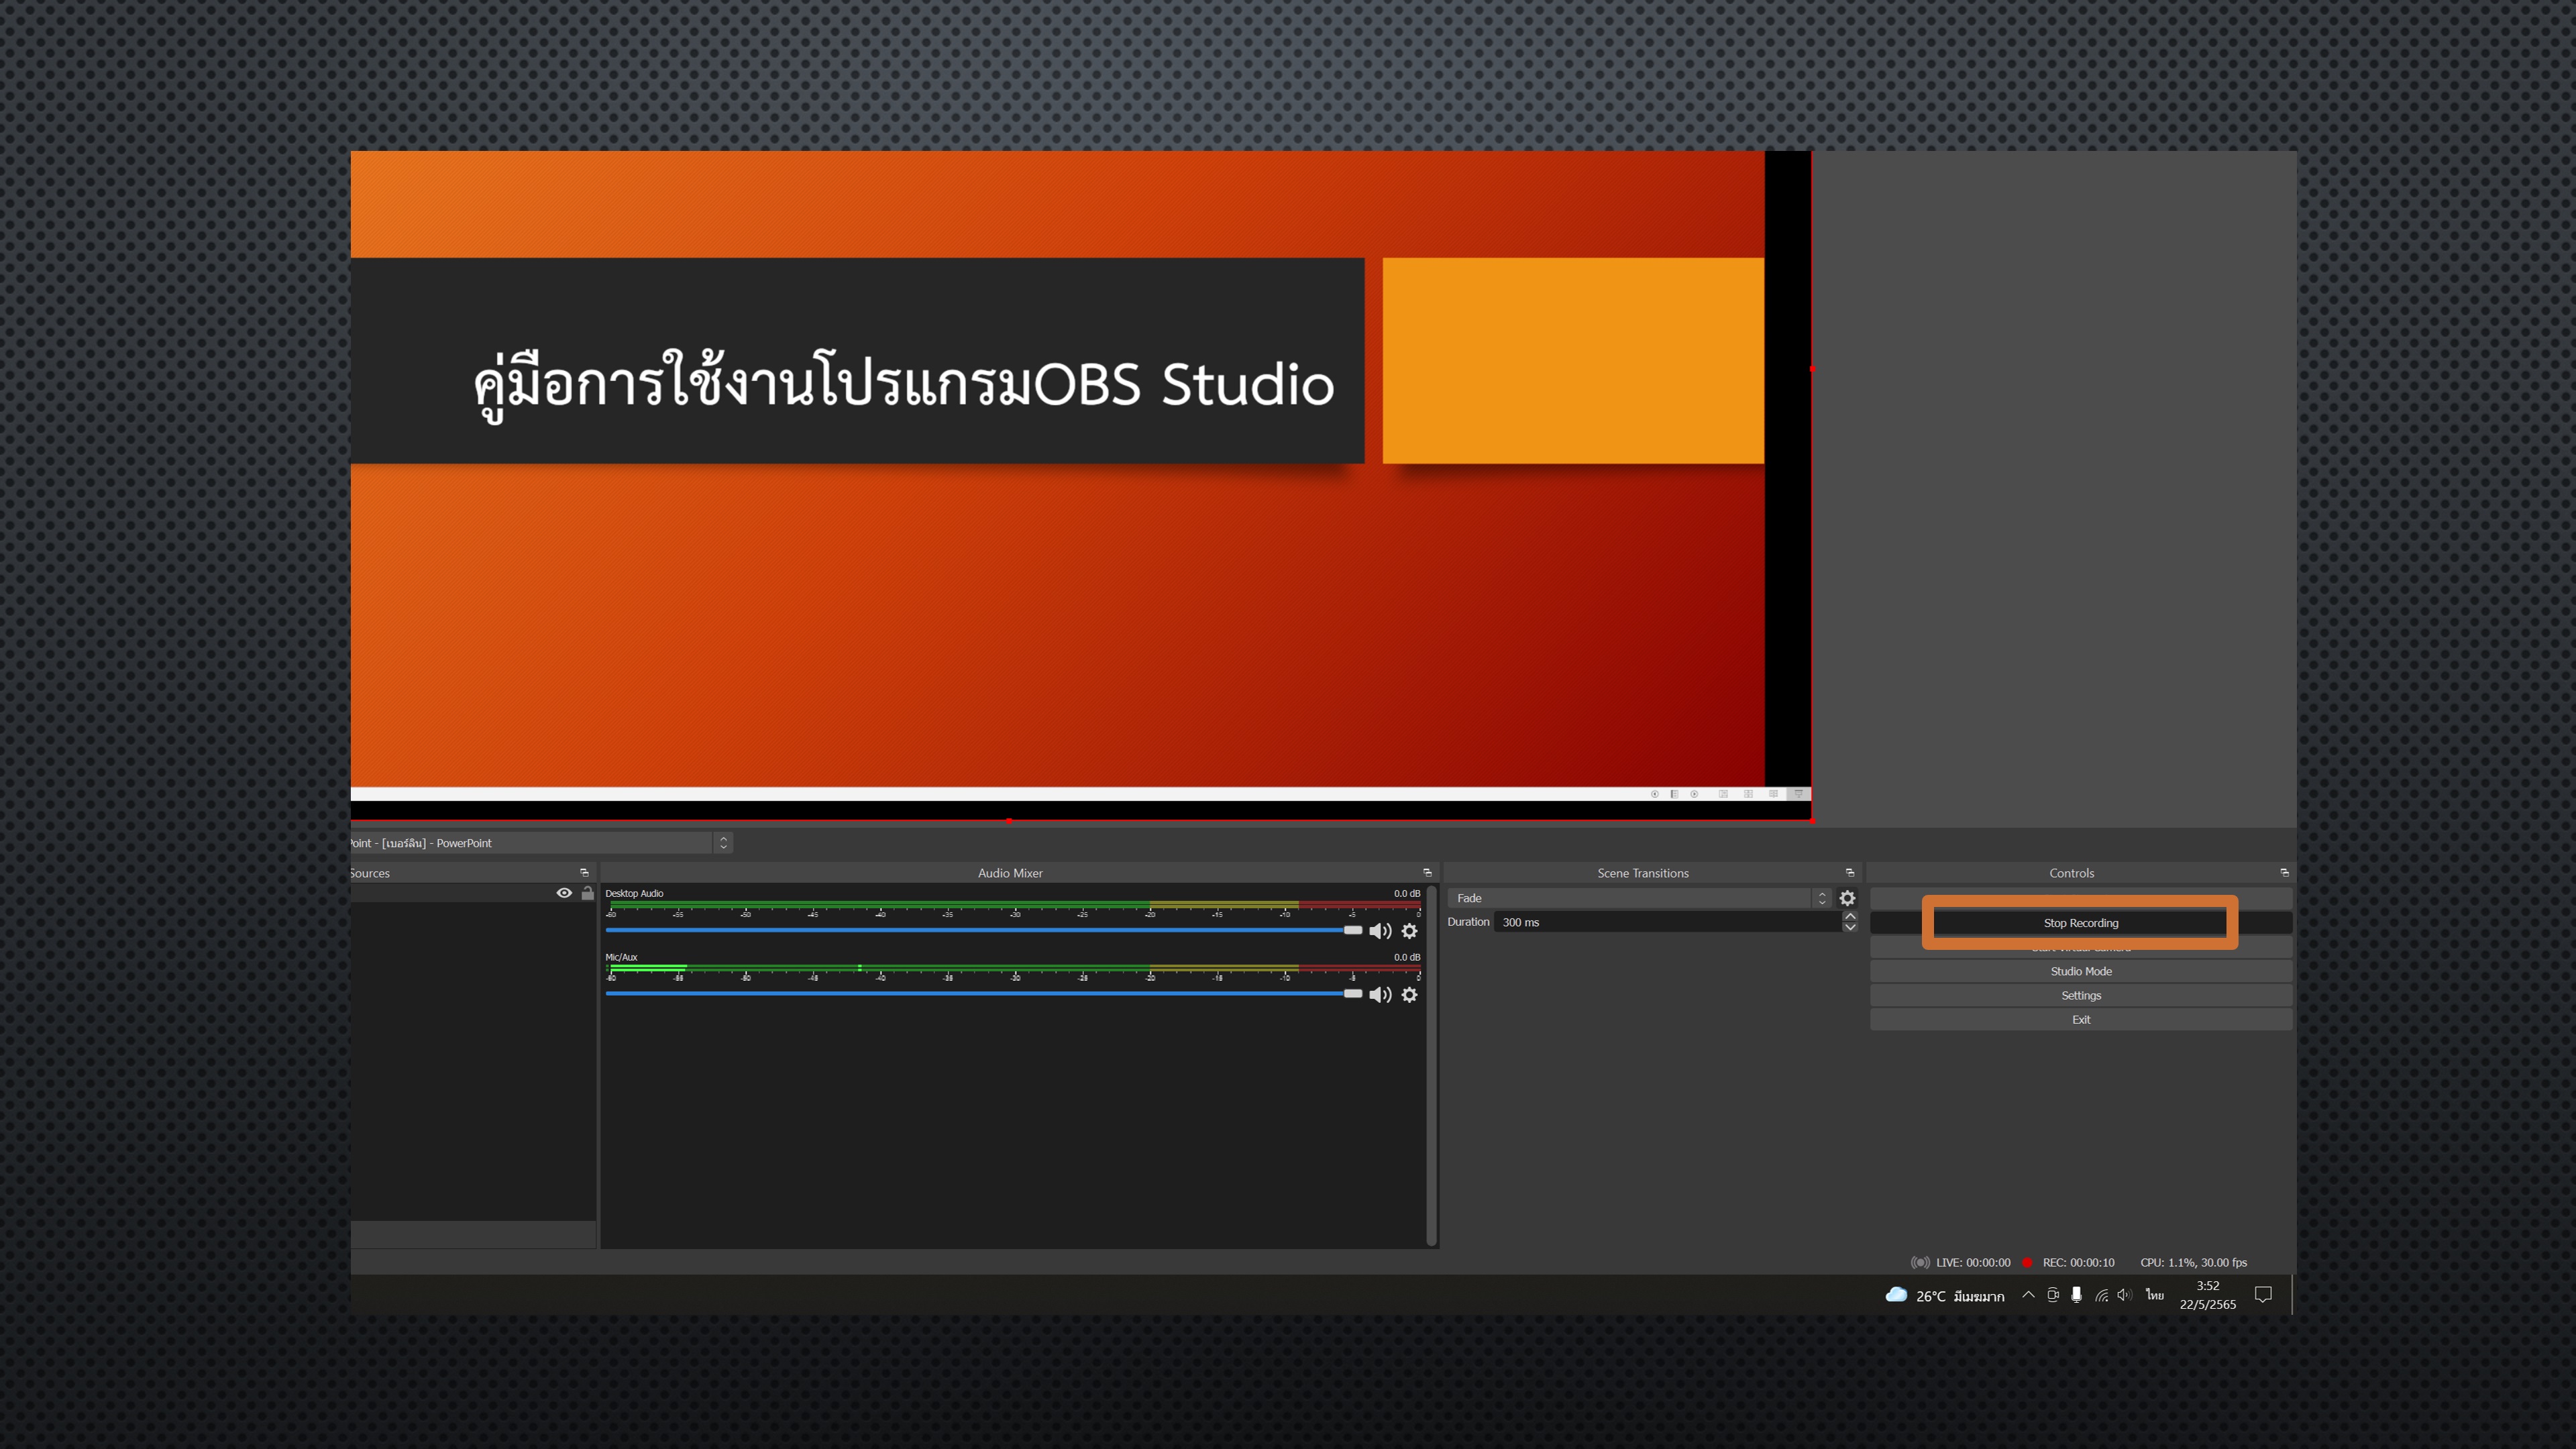Open the window selector PowerPoint dropdown
The height and width of the screenshot is (1449, 2576).
[x=541, y=843]
